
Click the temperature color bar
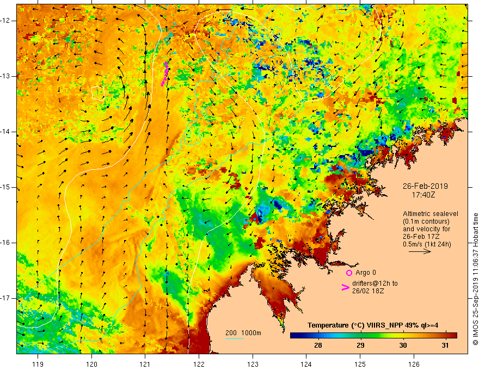pyautogui.click(x=373, y=336)
